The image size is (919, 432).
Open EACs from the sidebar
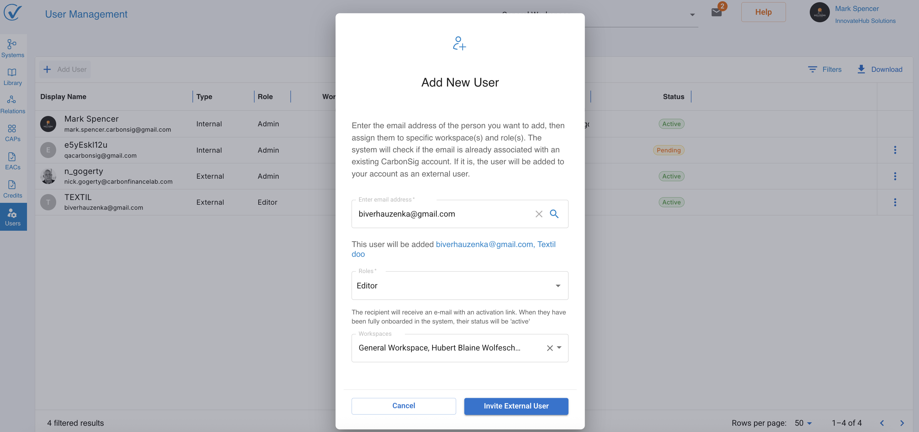point(13,161)
